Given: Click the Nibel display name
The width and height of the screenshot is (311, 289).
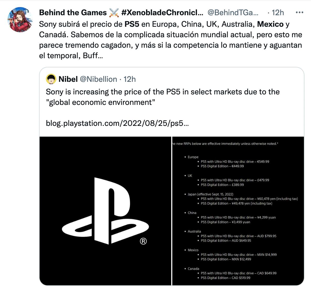Looking at the screenshot, I should point(68,79).
